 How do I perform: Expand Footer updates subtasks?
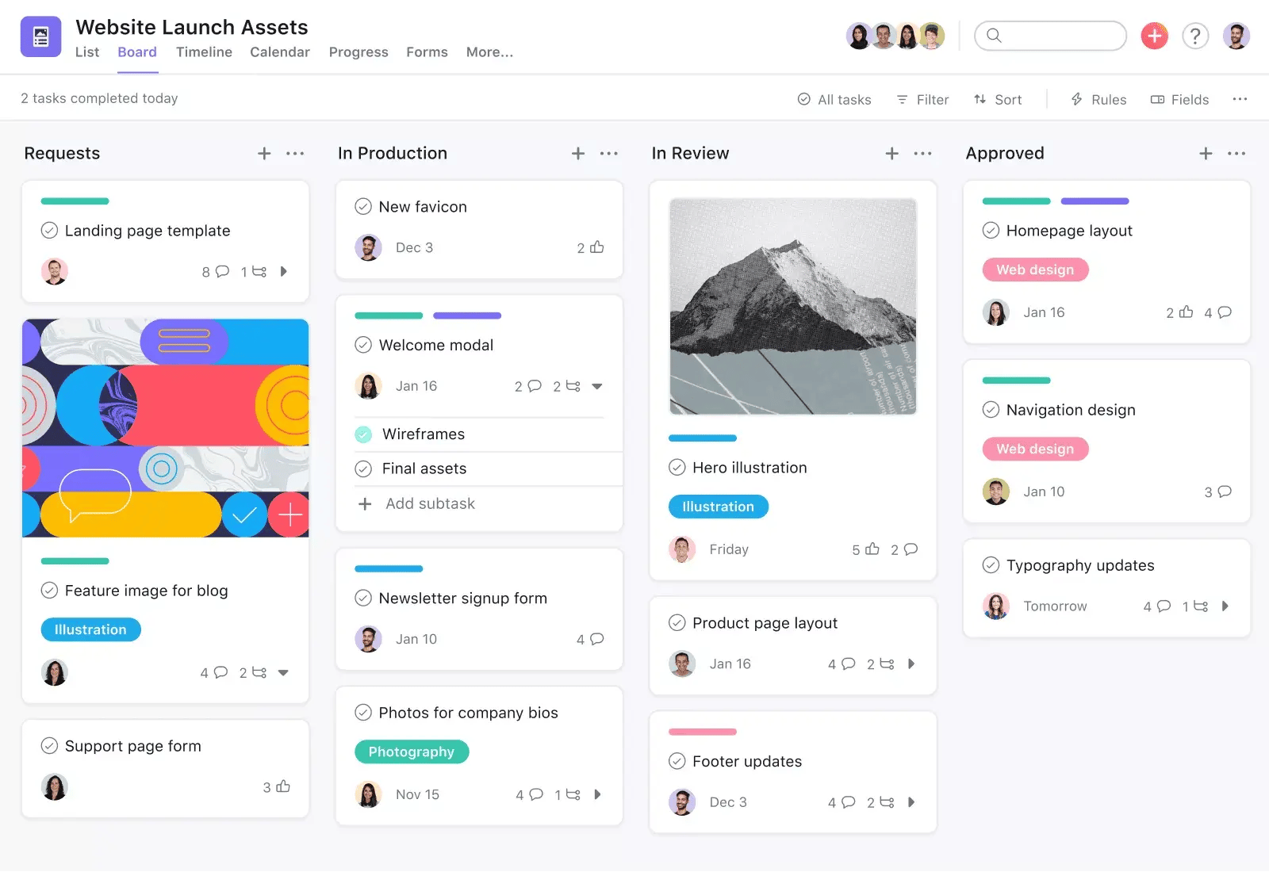tap(911, 802)
